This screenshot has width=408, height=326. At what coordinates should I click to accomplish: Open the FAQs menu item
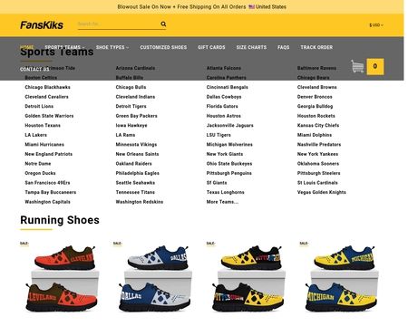(x=283, y=47)
